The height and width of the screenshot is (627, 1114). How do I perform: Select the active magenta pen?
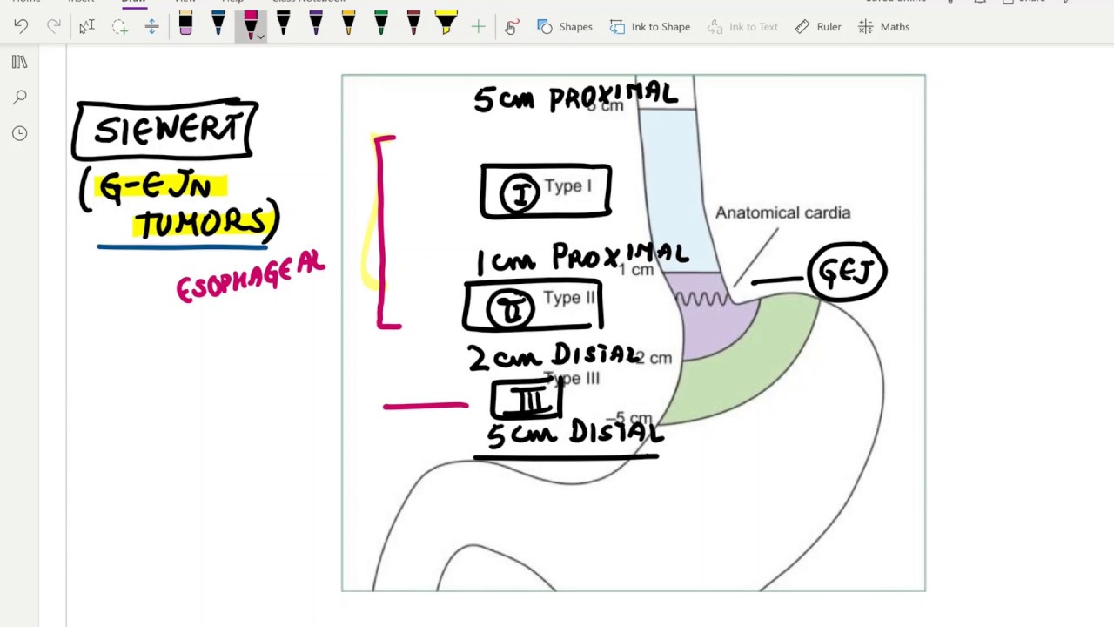click(251, 24)
